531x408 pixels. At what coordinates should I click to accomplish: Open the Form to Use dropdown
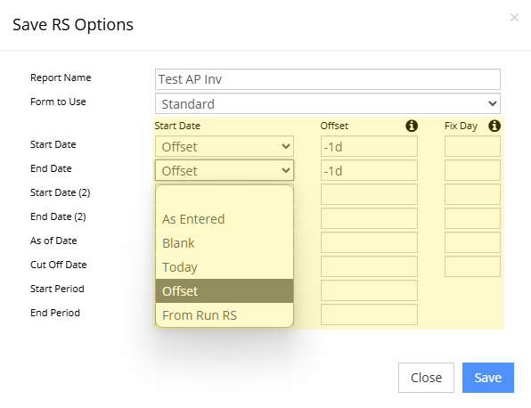pyautogui.click(x=328, y=103)
